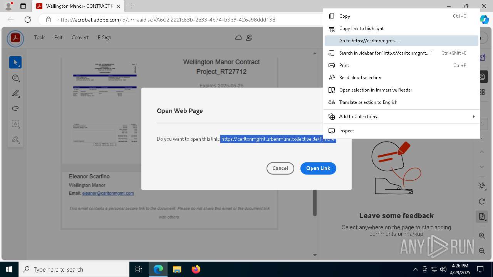Screen dimensions: 493x277
Task: Open the volume control in tray
Action: pos(443,269)
